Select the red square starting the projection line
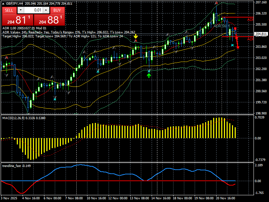 point(235,29)
